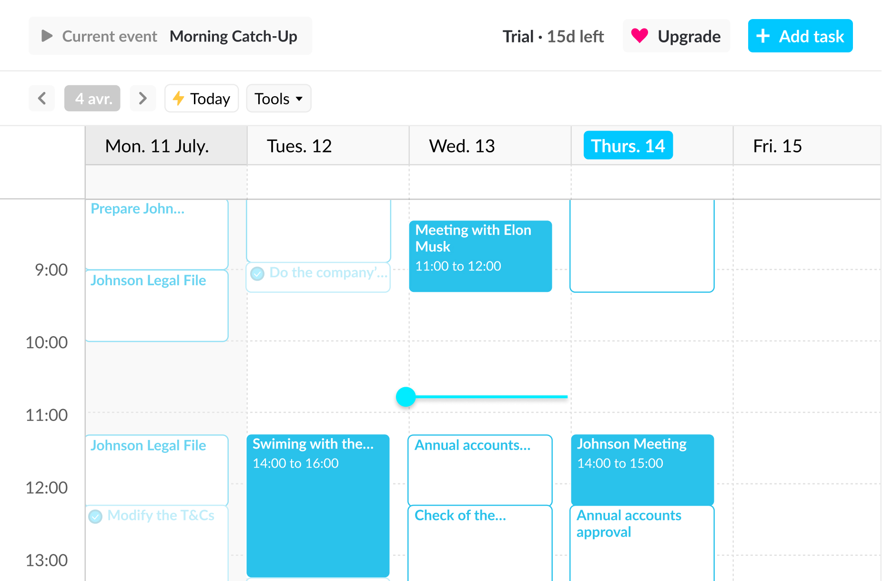Open the Morning Catch-Up current event
The width and height of the screenshot is (882, 581).
pos(233,36)
